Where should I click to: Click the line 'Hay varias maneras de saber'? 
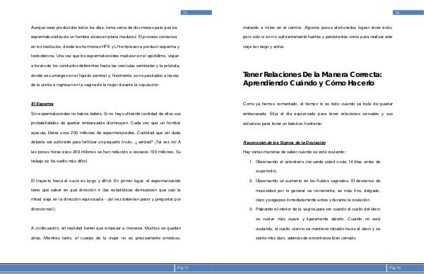[x=294, y=152]
